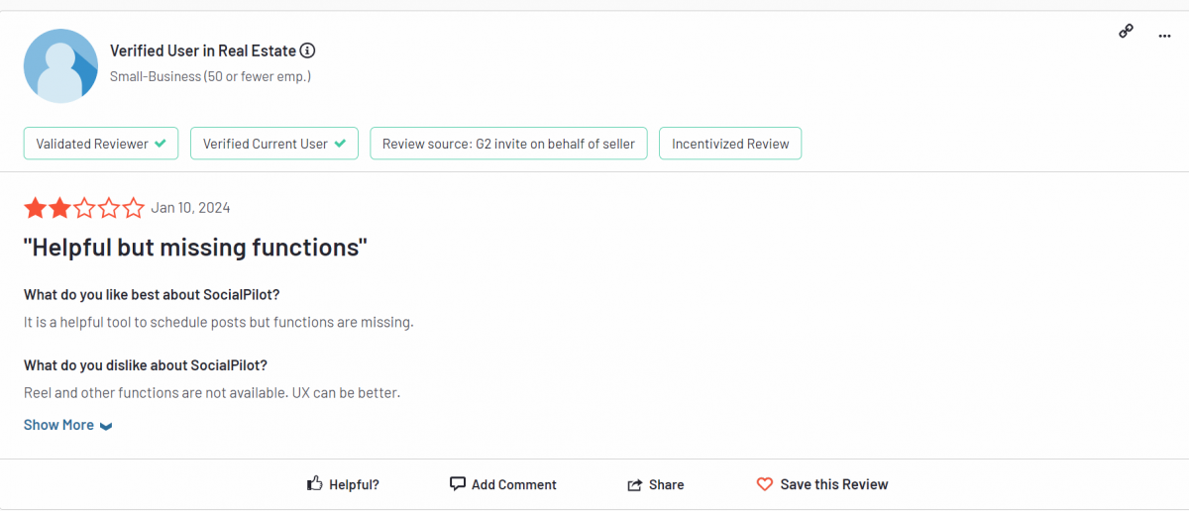1189x511 pixels.
Task: Click the second filled star rating
Action: click(x=59, y=208)
